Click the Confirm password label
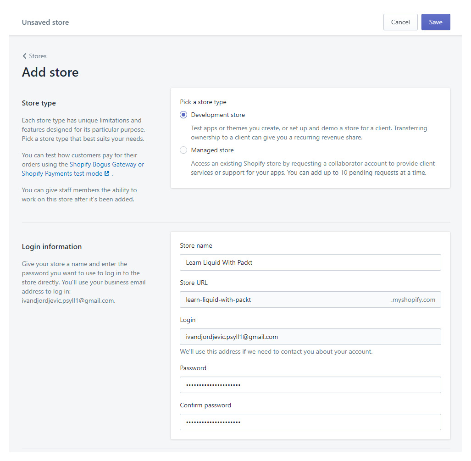The width and height of the screenshot is (471, 461). [205, 405]
